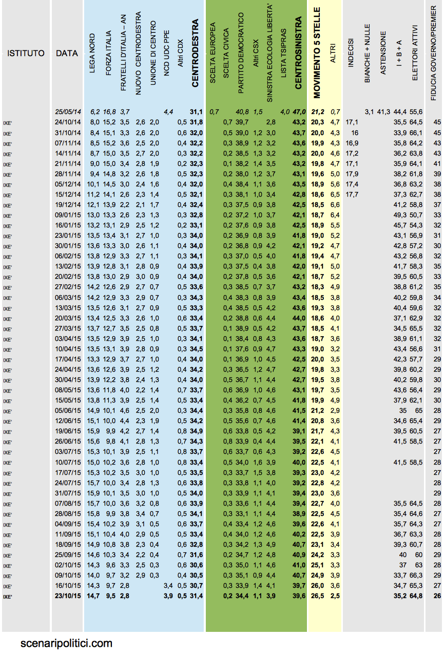Select the FORZA ITALIA column header
This screenshot has height=656, width=445.
coord(108,53)
